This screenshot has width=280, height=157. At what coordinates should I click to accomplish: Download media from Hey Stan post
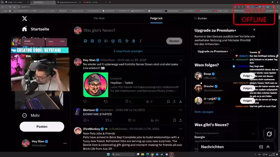(181, 102)
